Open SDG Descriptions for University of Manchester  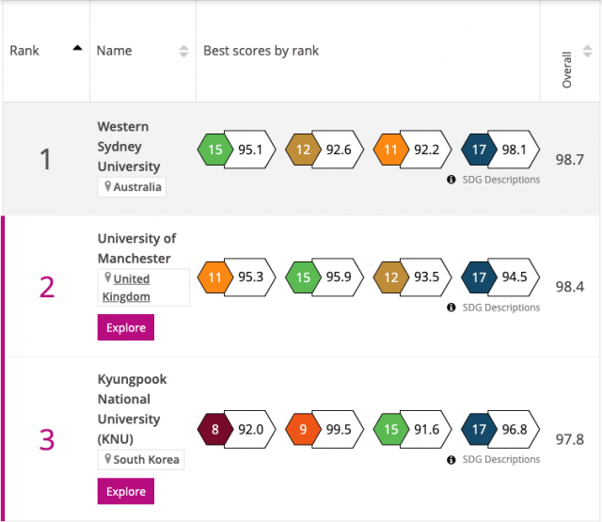coord(499,308)
